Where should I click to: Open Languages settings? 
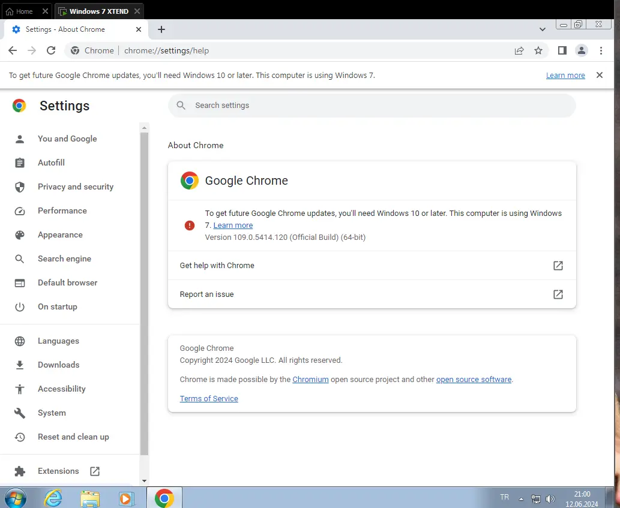point(58,341)
